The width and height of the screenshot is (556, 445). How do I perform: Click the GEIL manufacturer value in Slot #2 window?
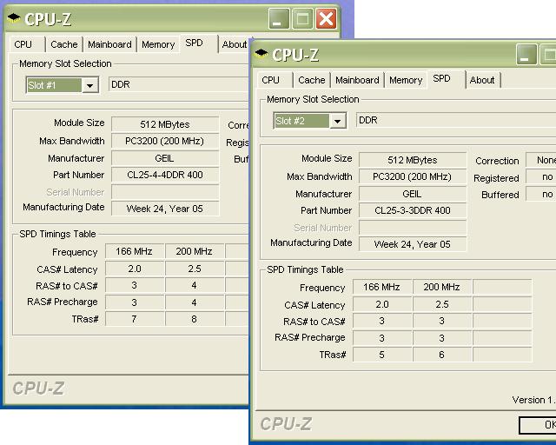point(413,194)
